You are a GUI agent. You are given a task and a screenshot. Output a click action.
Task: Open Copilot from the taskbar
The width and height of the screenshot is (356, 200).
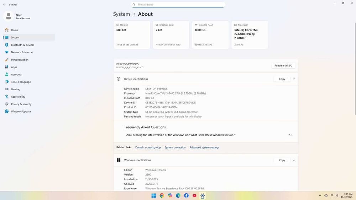click(170, 195)
